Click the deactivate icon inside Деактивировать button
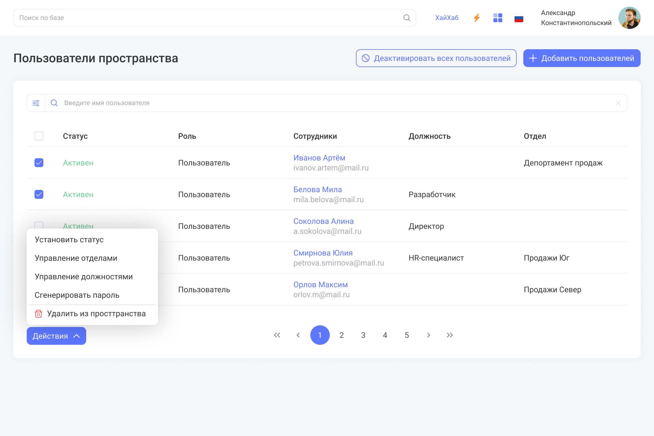The height and width of the screenshot is (436, 654). click(366, 58)
